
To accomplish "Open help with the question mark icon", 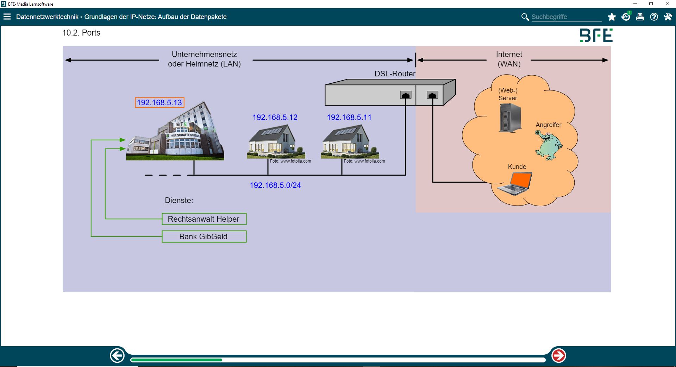I will click(654, 17).
